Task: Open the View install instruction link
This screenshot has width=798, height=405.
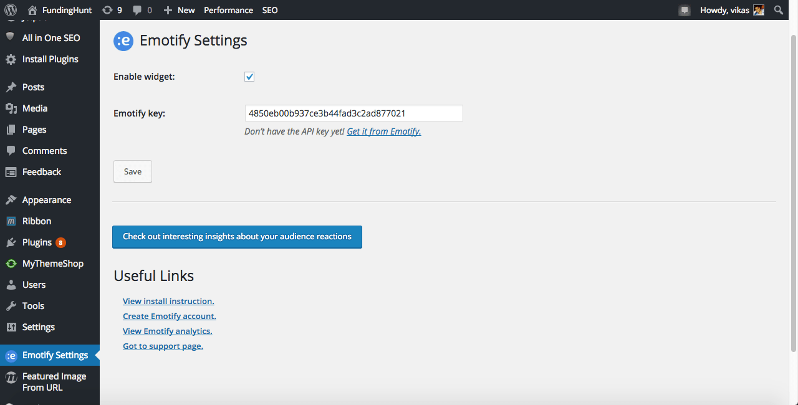Action: 168,301
